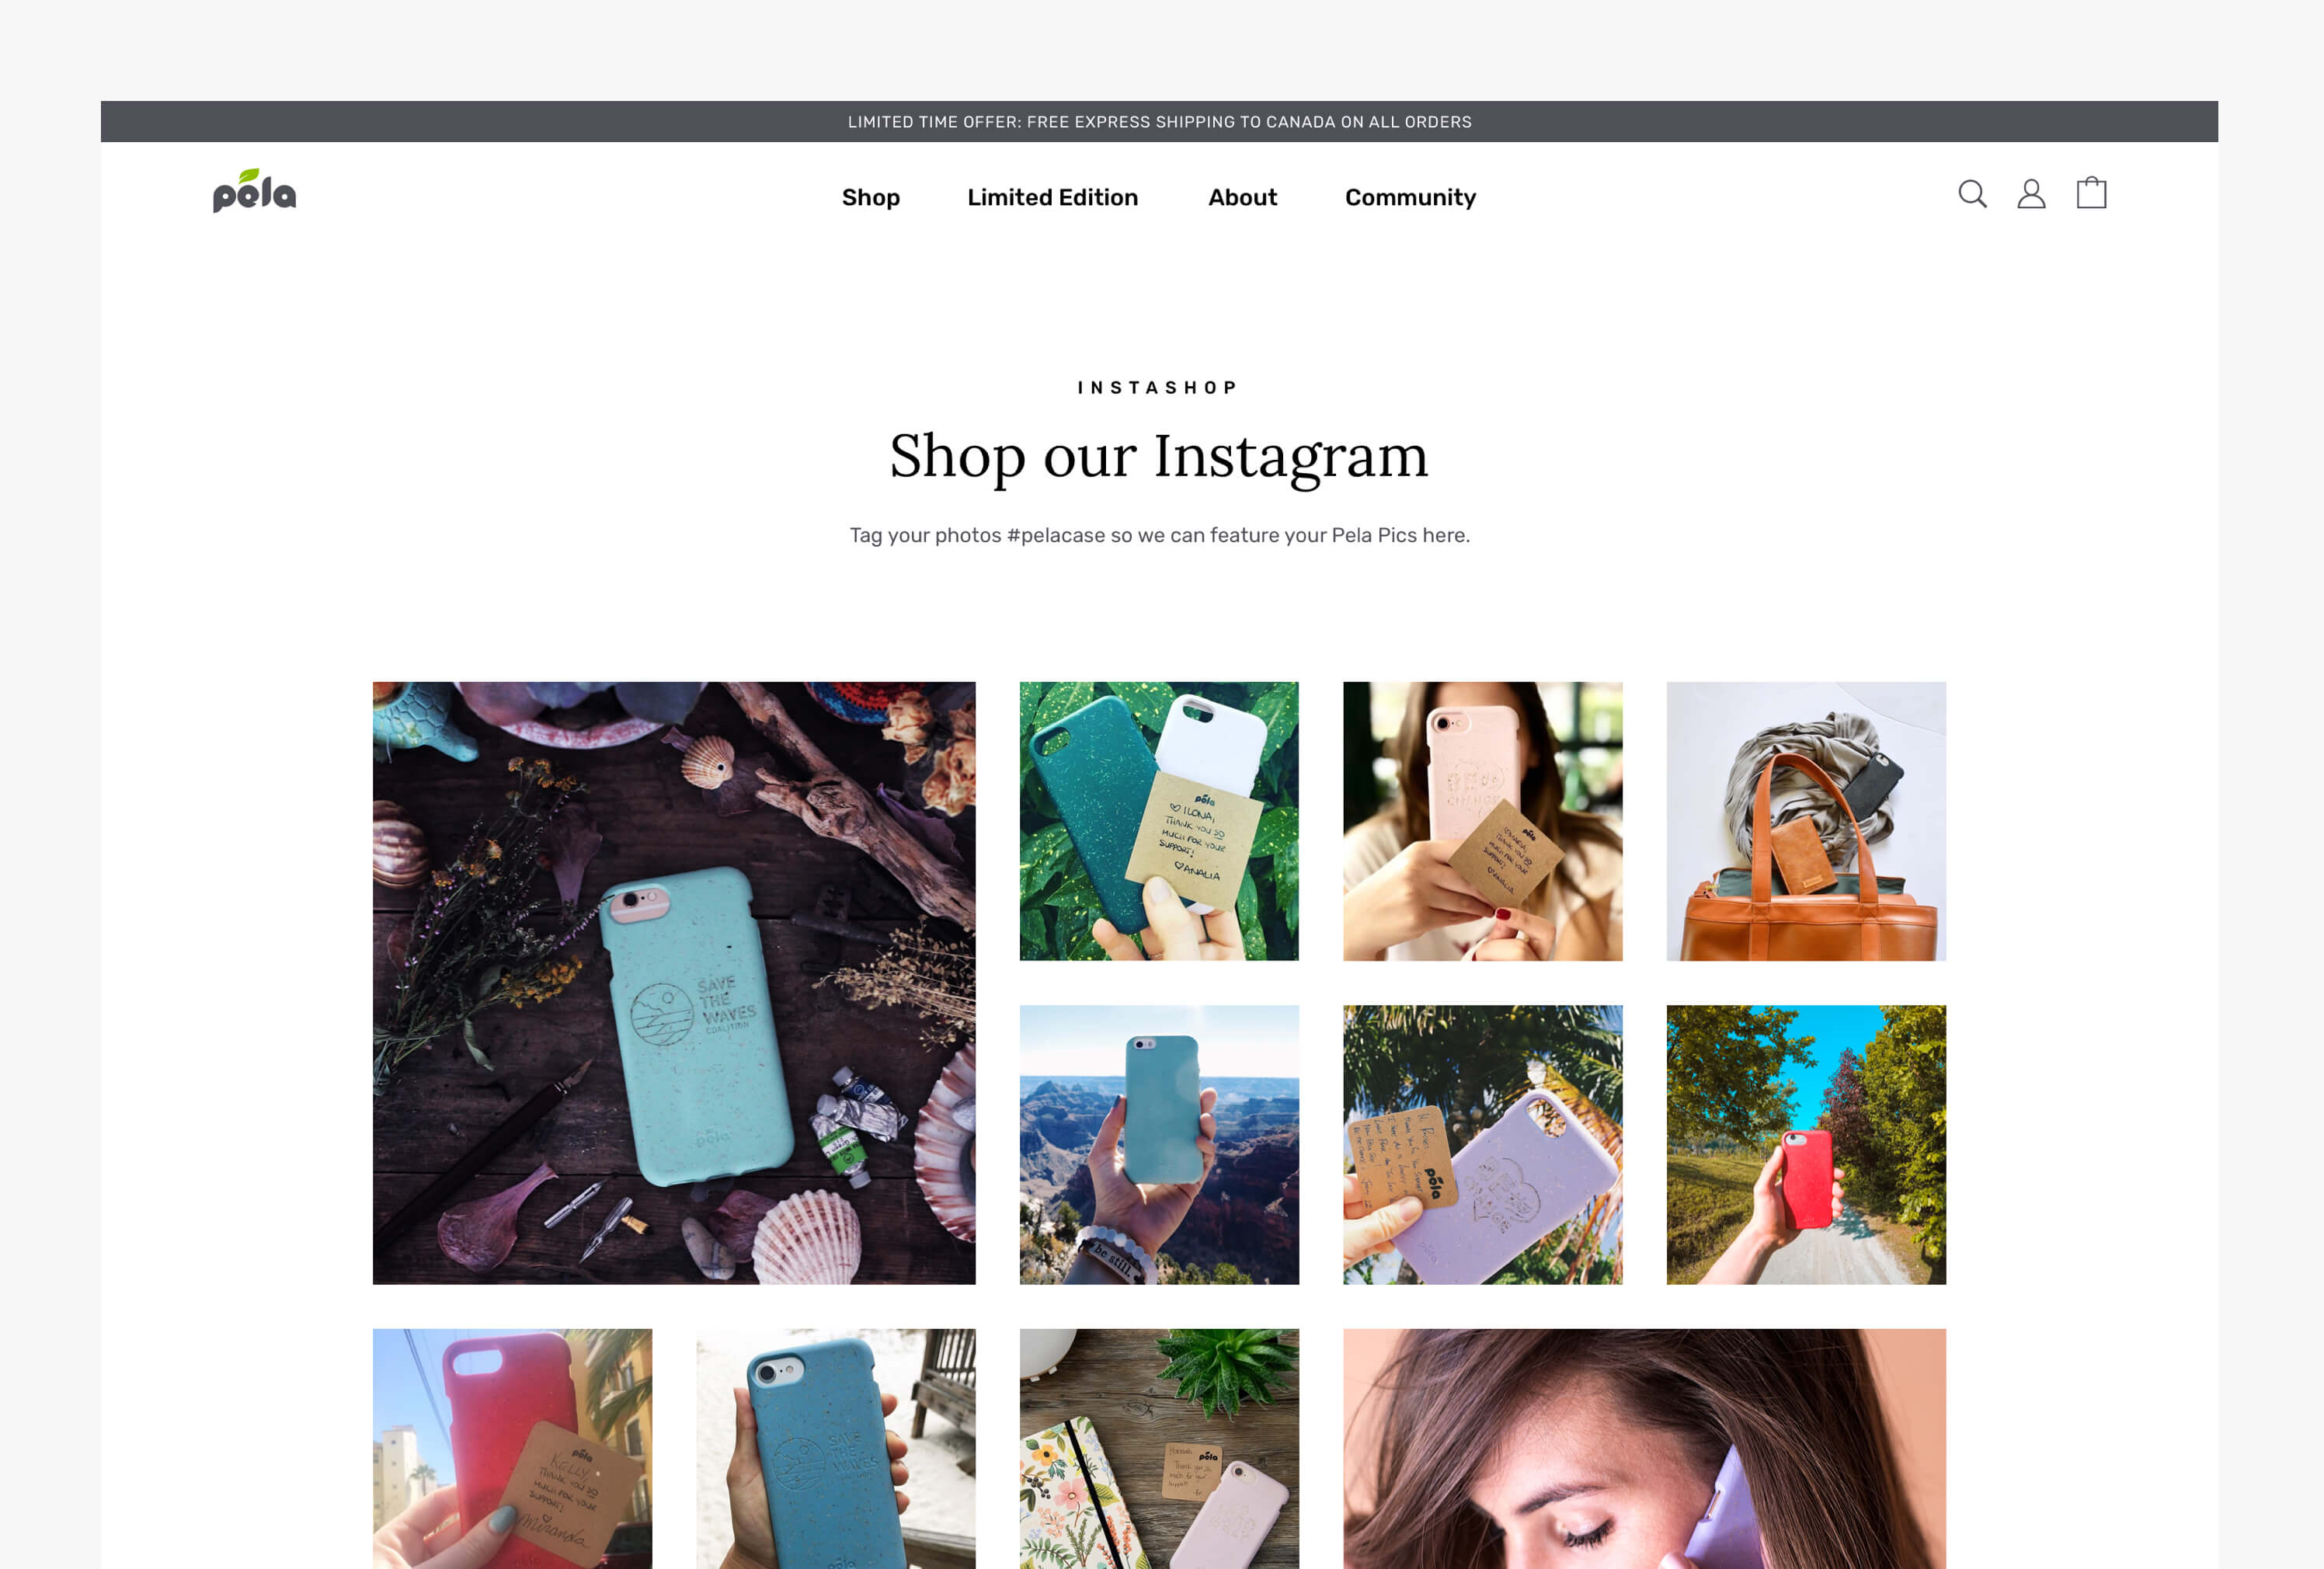
Task: Select About in the navigation
Action: [1242, 197]
